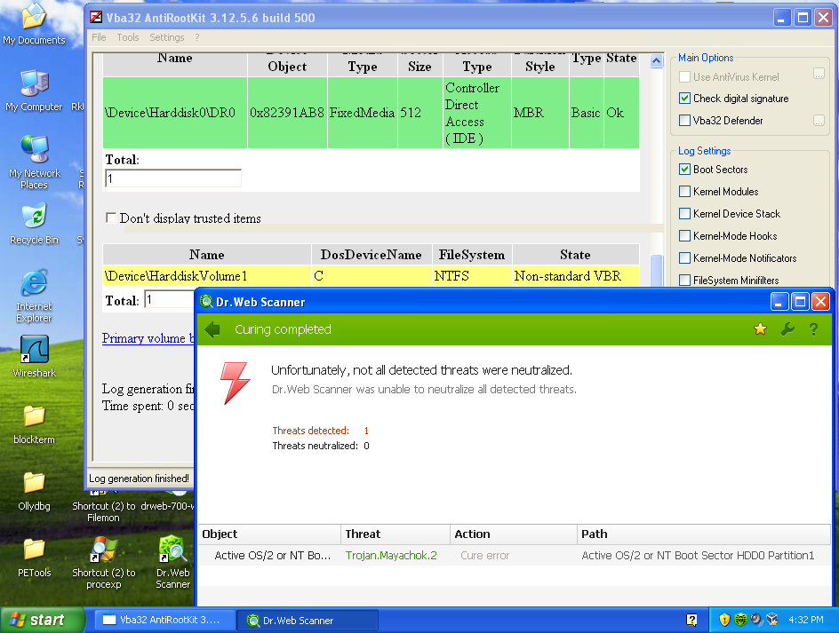Open the PETools folder on desktop
839x633 pixels.
[x=34, y=558]
